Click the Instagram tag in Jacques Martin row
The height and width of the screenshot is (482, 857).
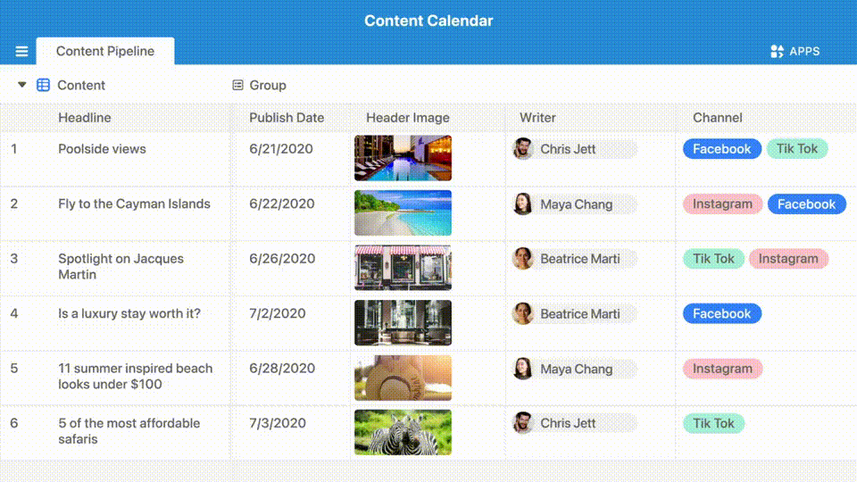coord(788,259)
